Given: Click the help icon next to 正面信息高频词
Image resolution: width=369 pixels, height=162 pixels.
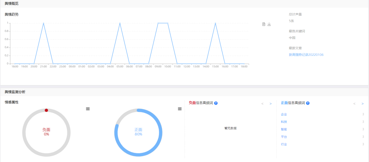Looking at the screenshot, I should [308, 103].
